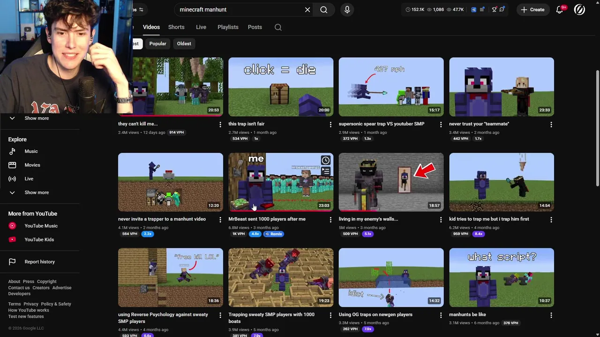Screen dimensions: 600x337
Task: Open thumbnail with red arrow pointing at wall
Action: (391, 182)
